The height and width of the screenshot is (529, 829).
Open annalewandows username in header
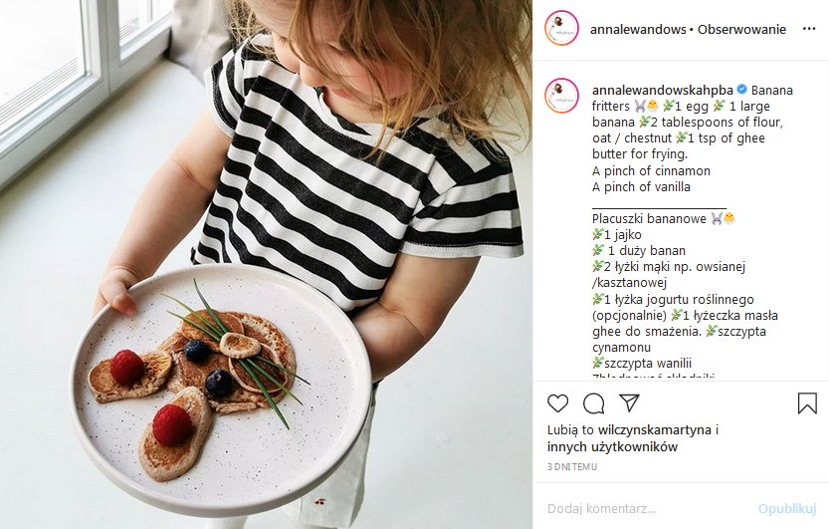coord(638,30)
